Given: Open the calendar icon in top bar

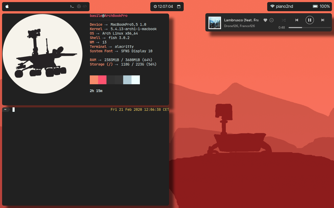Looking at the screenshot, I should 179,6.
